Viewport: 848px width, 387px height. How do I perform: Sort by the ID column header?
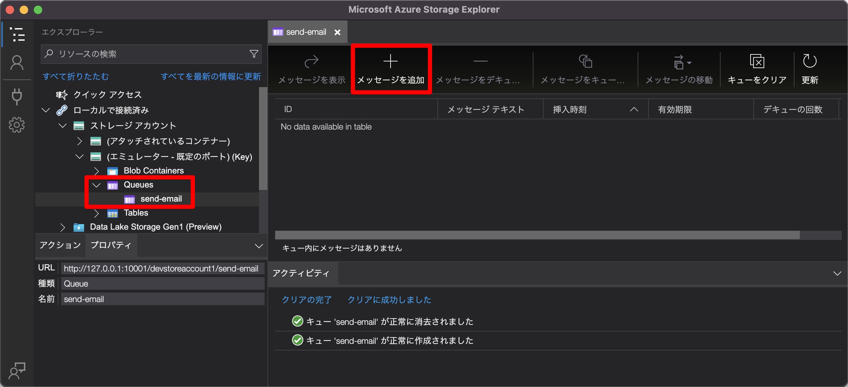coord(356,109)
